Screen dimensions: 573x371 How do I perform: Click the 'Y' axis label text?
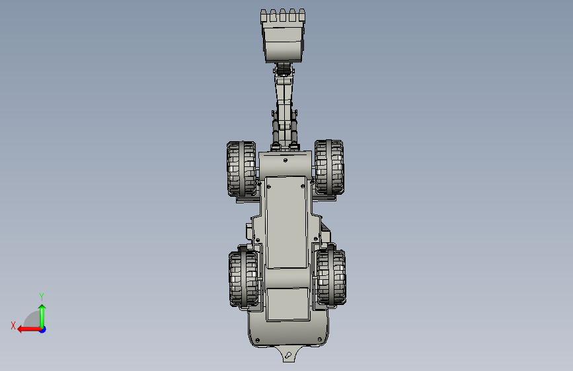42,296
